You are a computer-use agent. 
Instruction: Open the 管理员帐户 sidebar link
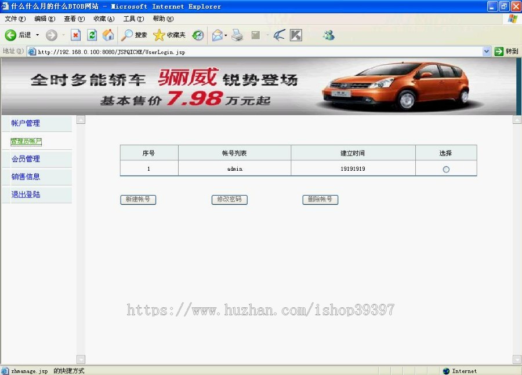tap(26, 141)
